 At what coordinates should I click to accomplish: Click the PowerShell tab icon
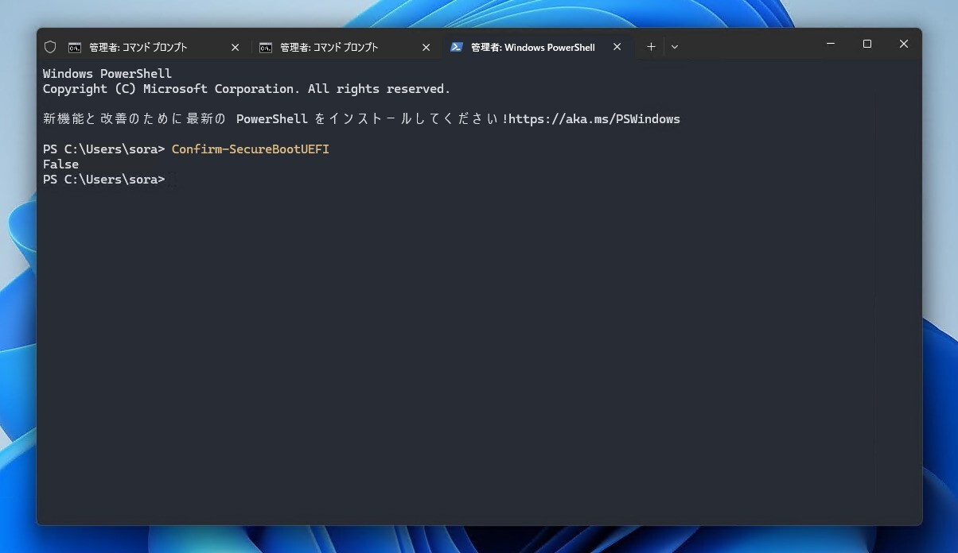457,47
